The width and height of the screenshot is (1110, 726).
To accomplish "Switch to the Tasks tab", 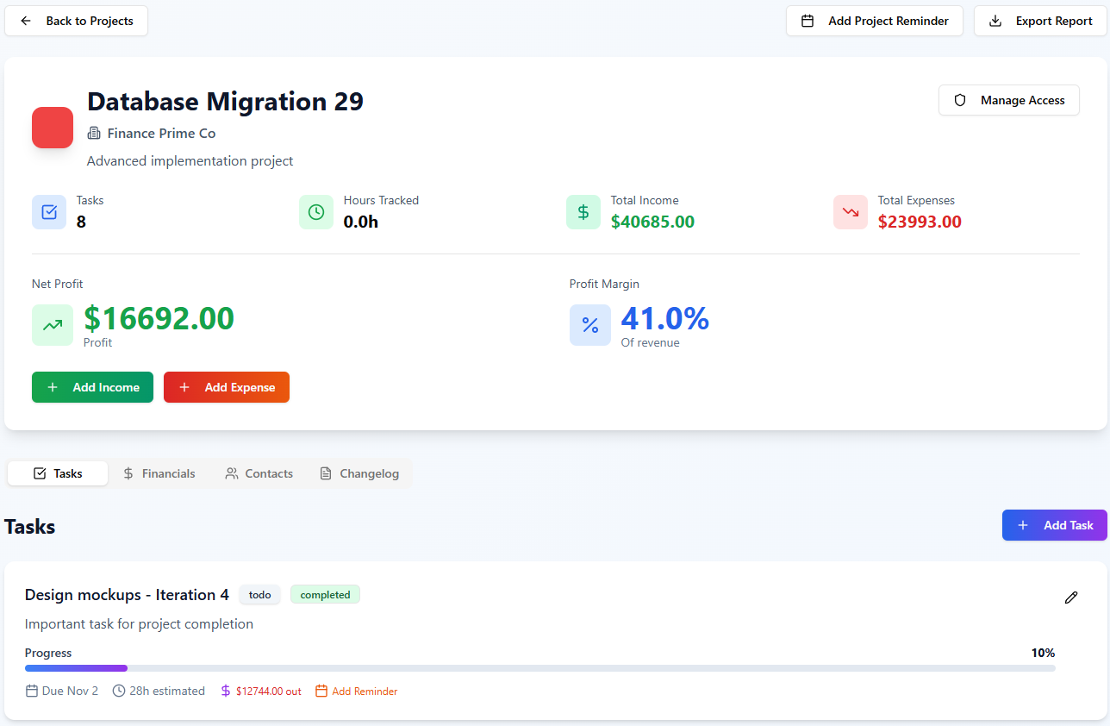I will pyautogui.click(x=58, y=473).
